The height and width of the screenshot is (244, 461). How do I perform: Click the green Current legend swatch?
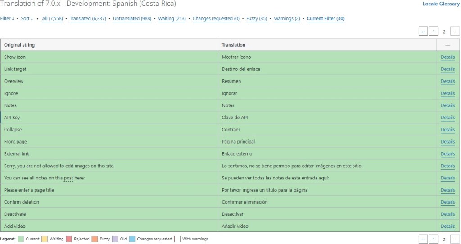tap(20, 239)
